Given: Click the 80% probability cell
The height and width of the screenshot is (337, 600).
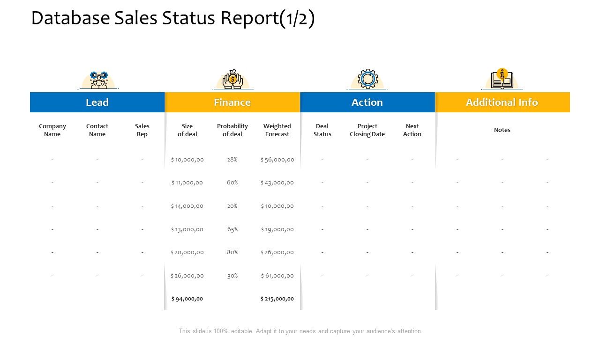Looking at the screenshot, I should coord(232,252).
